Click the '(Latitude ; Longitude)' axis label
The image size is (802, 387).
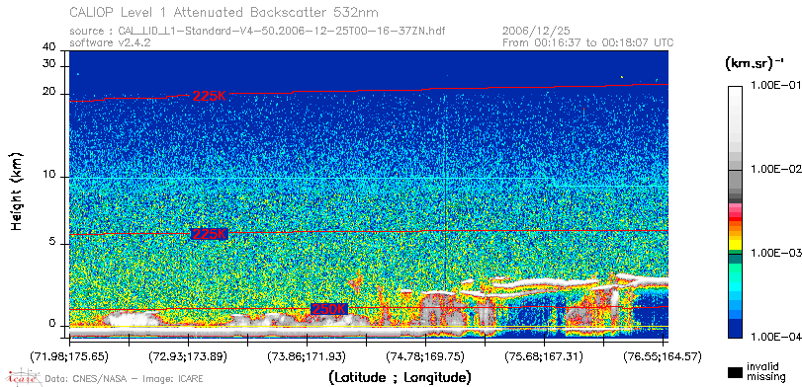click(x=400, y=378)
